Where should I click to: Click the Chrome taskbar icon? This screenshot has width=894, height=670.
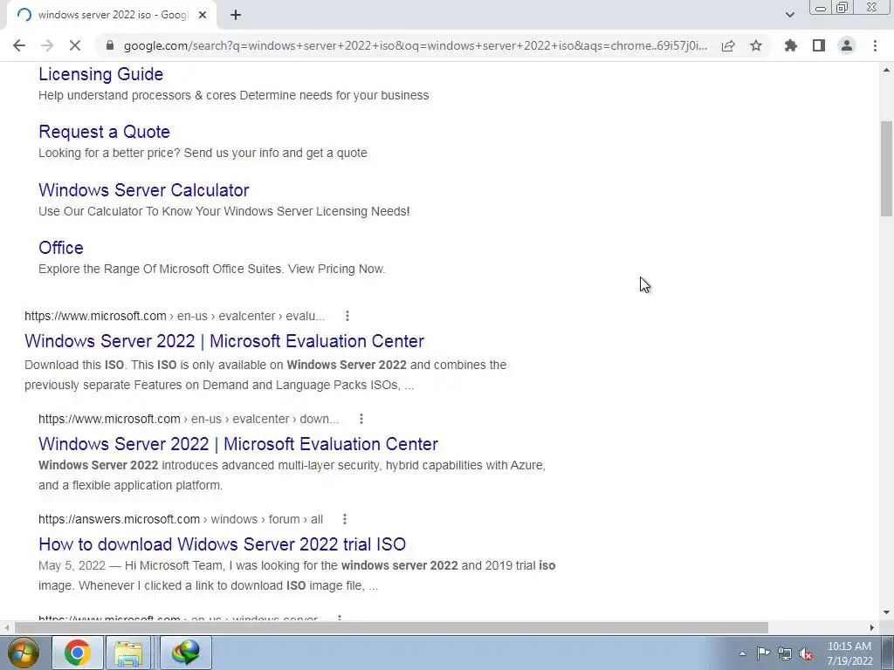tap(78, 653)
